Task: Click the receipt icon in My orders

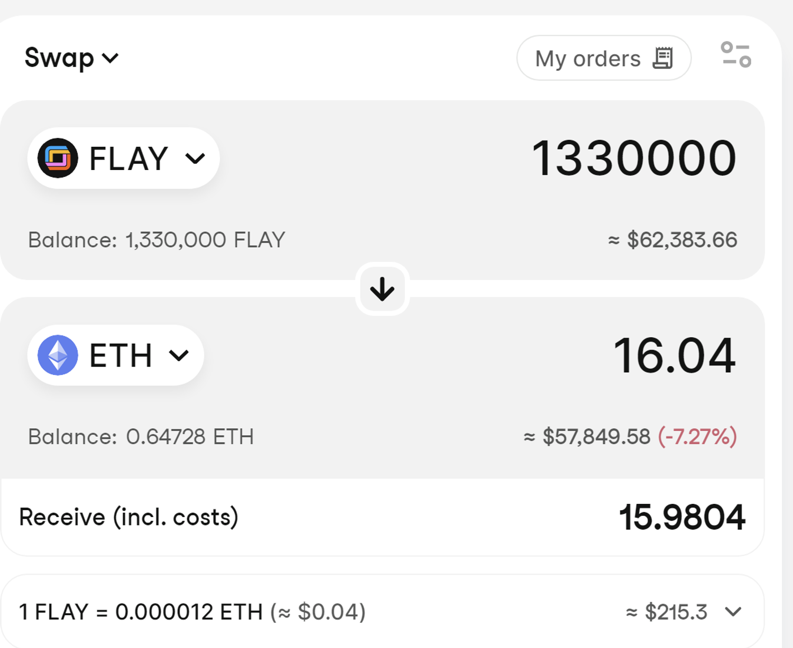Action: click(x=662, y=58)
